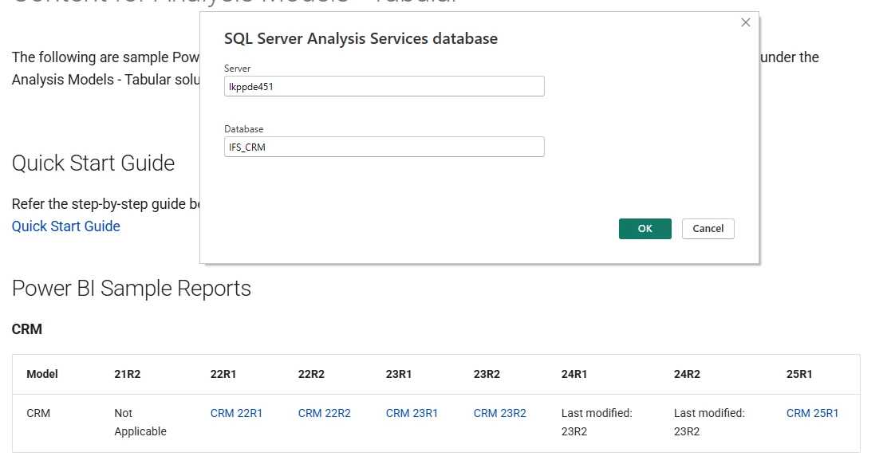Image resolution: width=891 pixels, height=476 pixels.
Task: Click the 24R2 column header
Action: pyautogui.click(x=687, y=374)
